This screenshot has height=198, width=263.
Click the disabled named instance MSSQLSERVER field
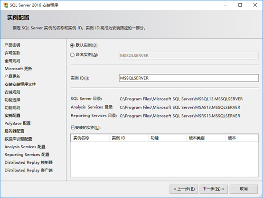pos(188,55)
